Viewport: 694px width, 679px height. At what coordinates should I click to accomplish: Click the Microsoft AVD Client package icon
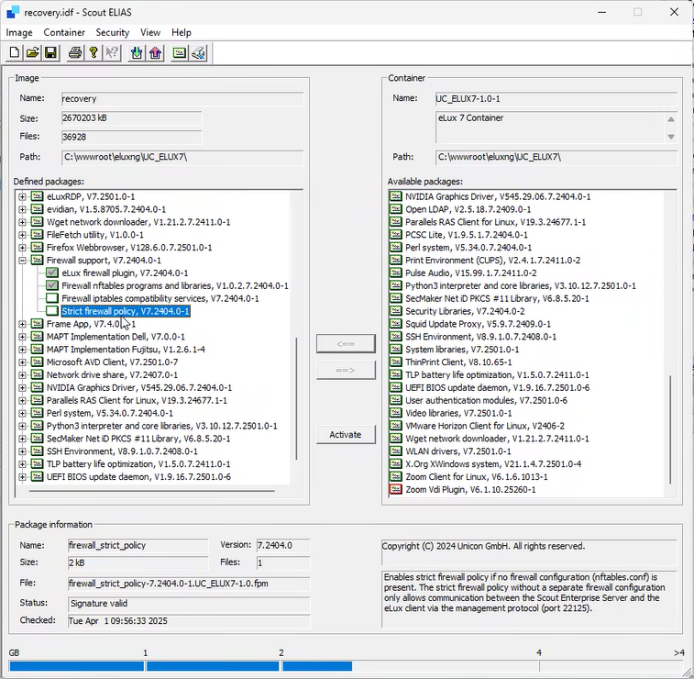tap(37, 362)
